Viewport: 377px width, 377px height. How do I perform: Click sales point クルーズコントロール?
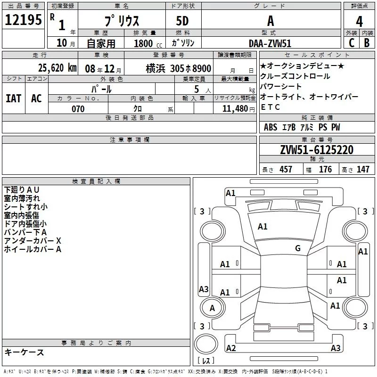click(295, 76)
